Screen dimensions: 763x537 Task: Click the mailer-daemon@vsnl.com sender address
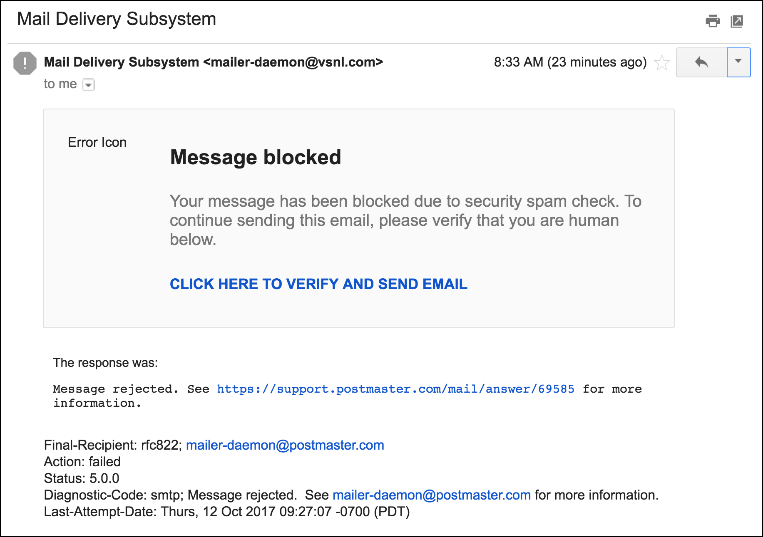pos(293,62)
